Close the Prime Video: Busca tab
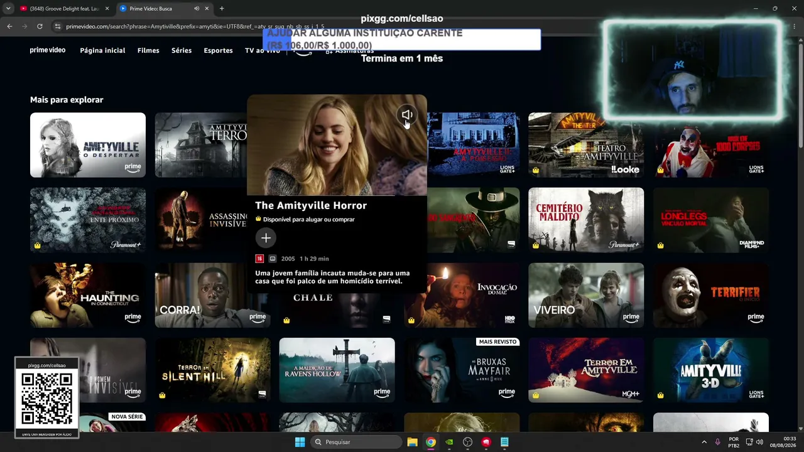This screenshot has height=452, width=804. [x=208, y=9]
